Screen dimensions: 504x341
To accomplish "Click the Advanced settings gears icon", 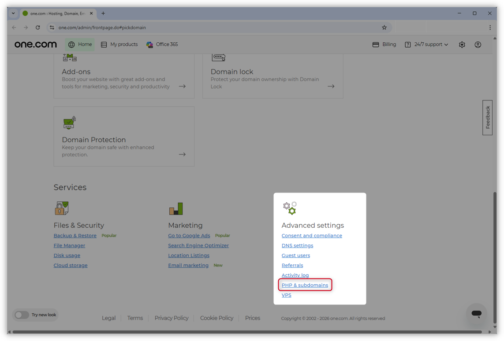I will tap(290, 208).
